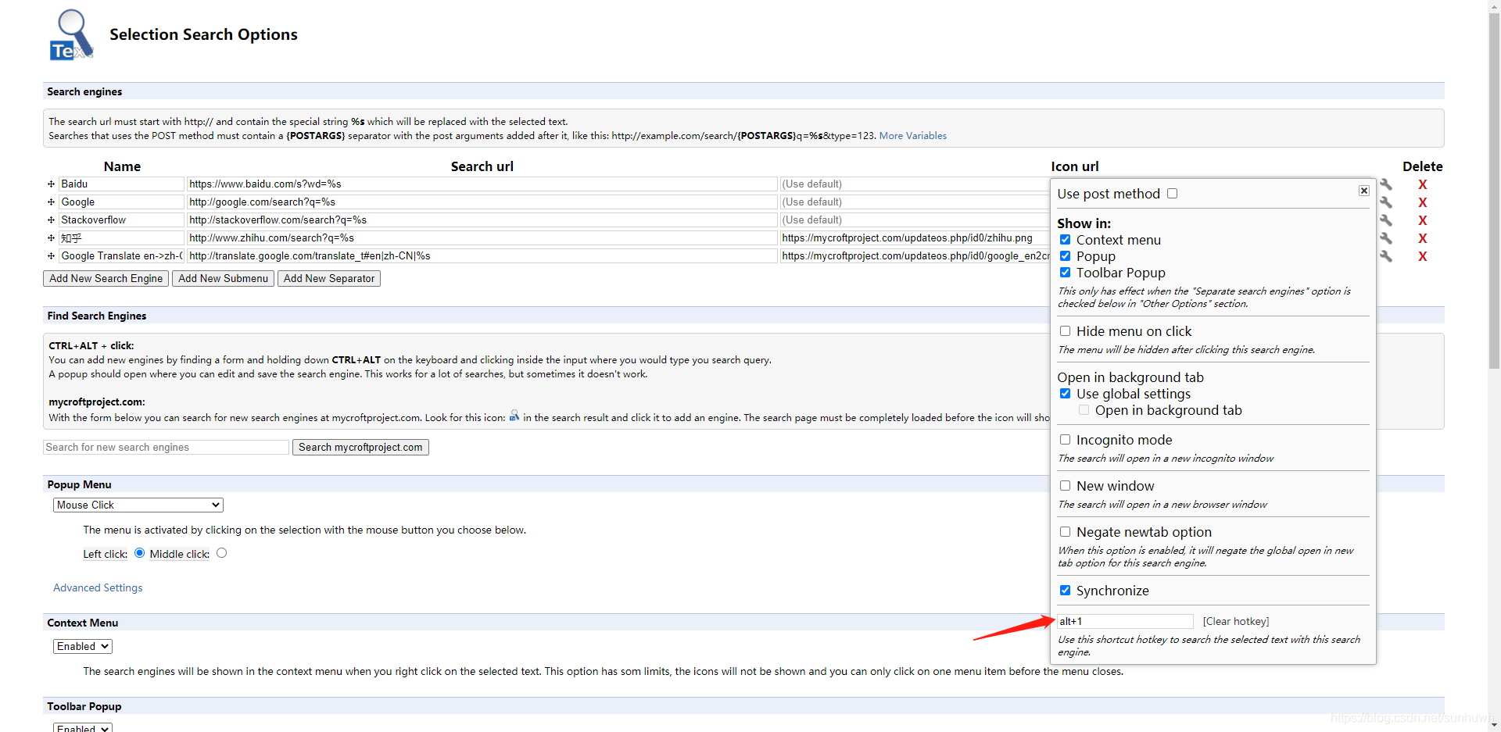Close the engine options popup

[x=1364, y=191]
